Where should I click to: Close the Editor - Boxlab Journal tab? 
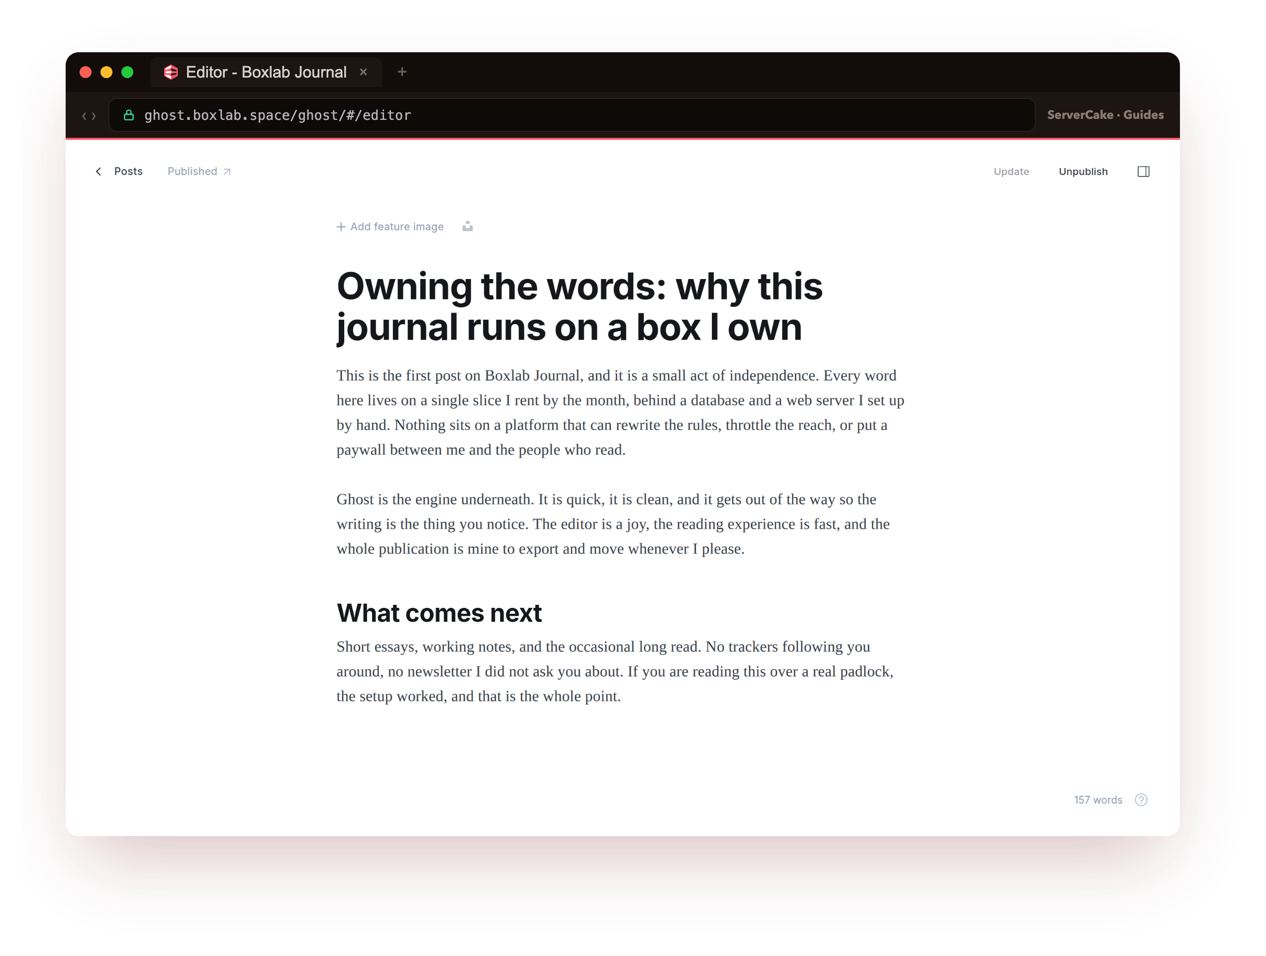click(x=364, y=72)
